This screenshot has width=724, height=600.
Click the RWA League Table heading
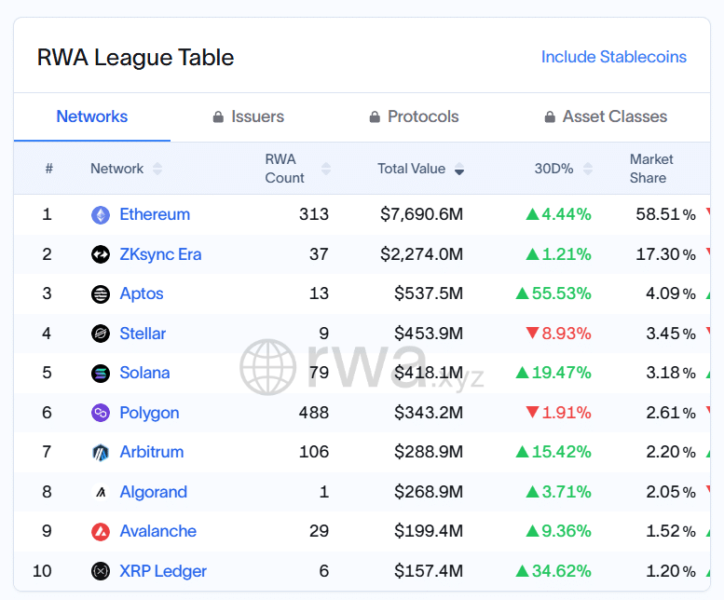click(135, 58)
